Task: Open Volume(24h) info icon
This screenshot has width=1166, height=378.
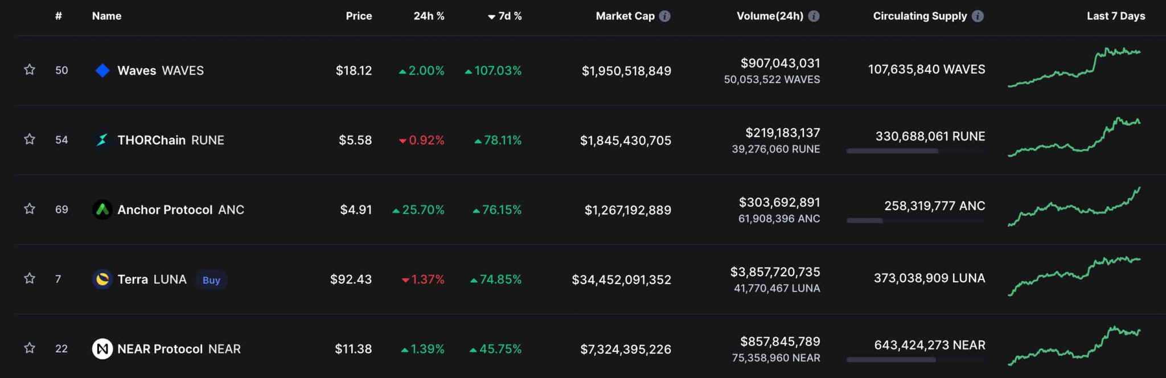Action: tap(814, 16)
